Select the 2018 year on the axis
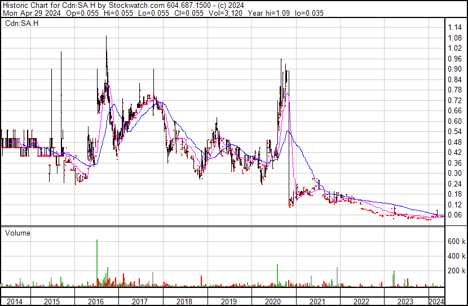 coord(184,301)
